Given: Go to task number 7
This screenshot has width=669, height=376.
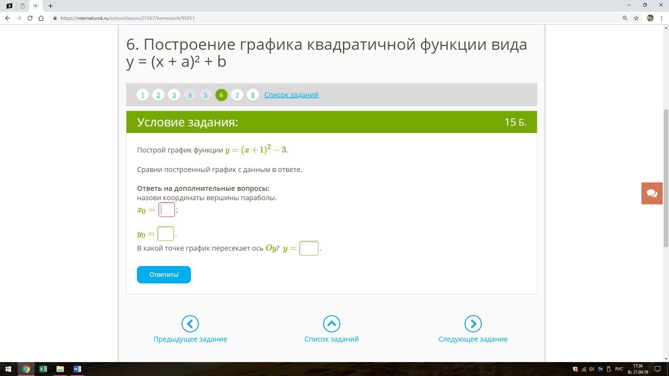Looking at the screenshot, I should tap(237, 95).
